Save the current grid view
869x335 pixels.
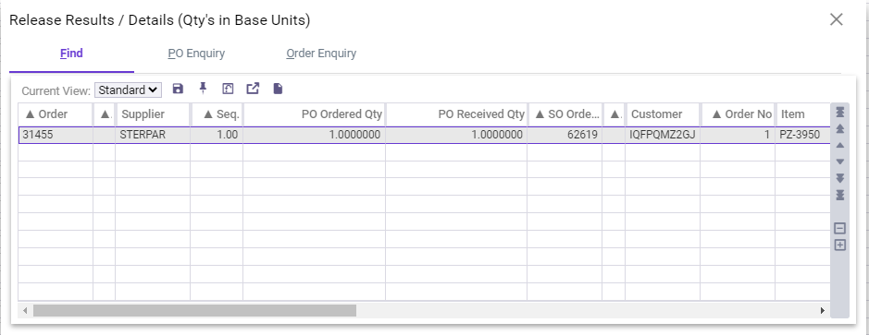178,89
